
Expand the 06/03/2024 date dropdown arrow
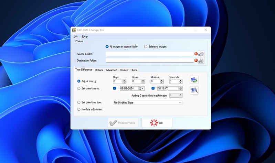point(142,88)
